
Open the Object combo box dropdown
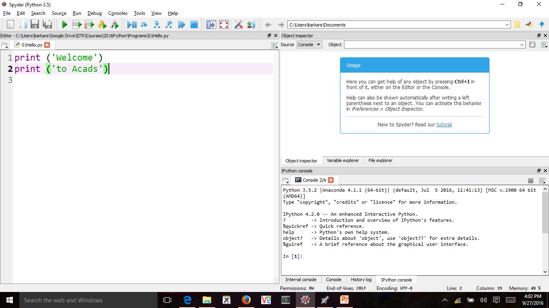[522, 45]
